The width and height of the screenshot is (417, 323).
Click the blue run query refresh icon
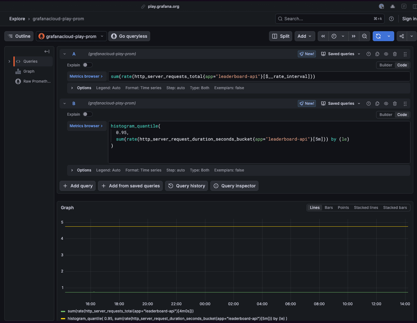pos(378,36)
